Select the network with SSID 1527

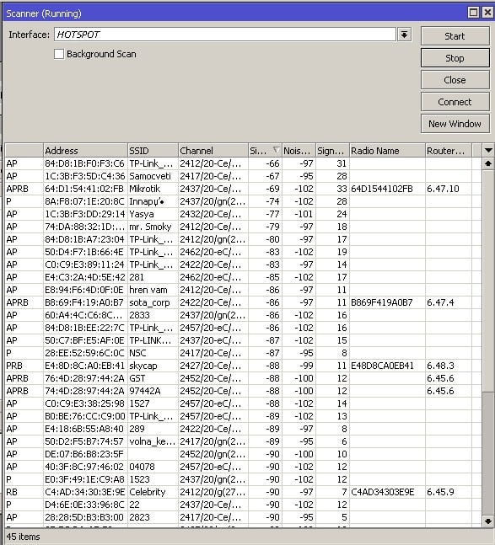(x=139, y=403)
